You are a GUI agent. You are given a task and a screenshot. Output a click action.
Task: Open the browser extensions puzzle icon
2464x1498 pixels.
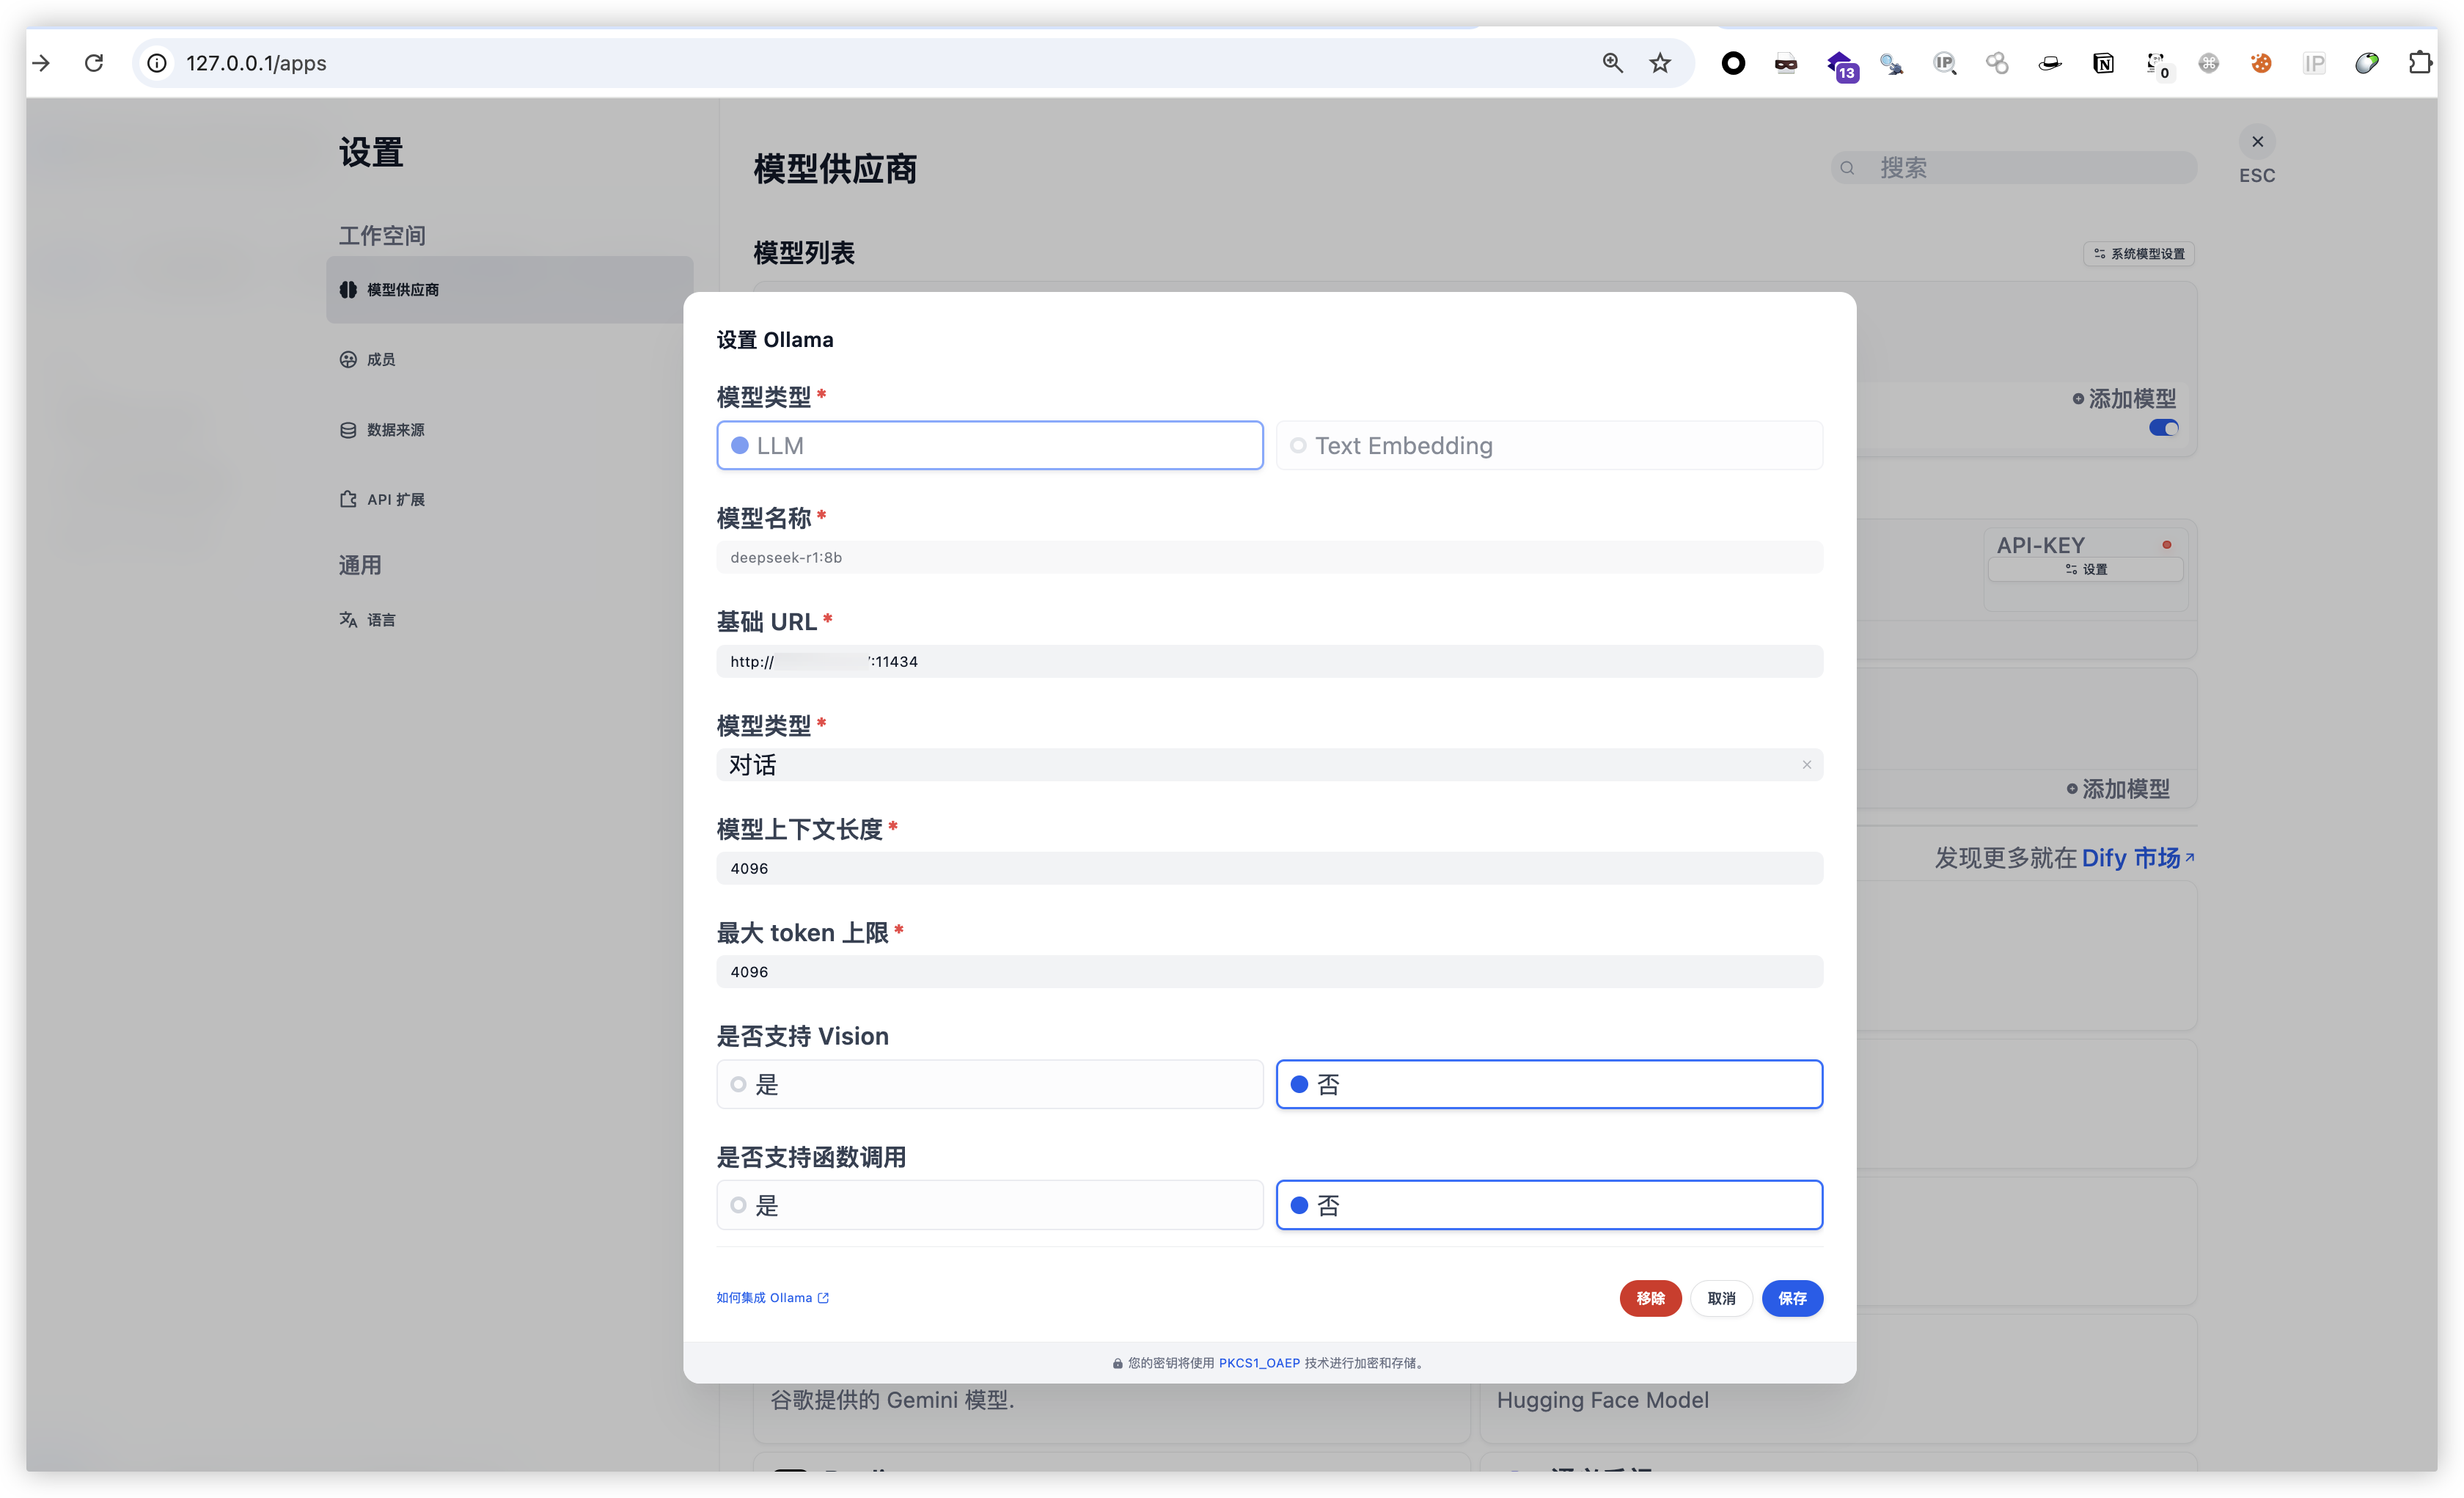2420,63
